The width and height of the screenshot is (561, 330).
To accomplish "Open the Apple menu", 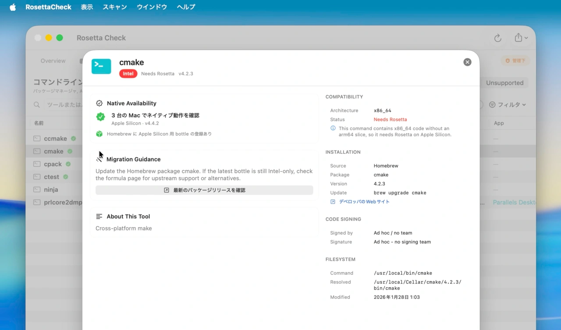I will pos(13,7).
